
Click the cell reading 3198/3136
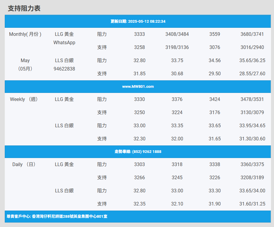[x=177, y=47]
